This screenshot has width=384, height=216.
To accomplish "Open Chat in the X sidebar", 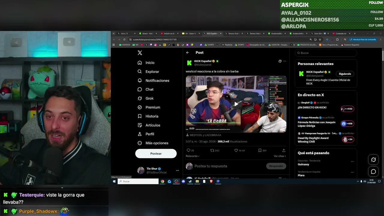I will pos(145,89).
